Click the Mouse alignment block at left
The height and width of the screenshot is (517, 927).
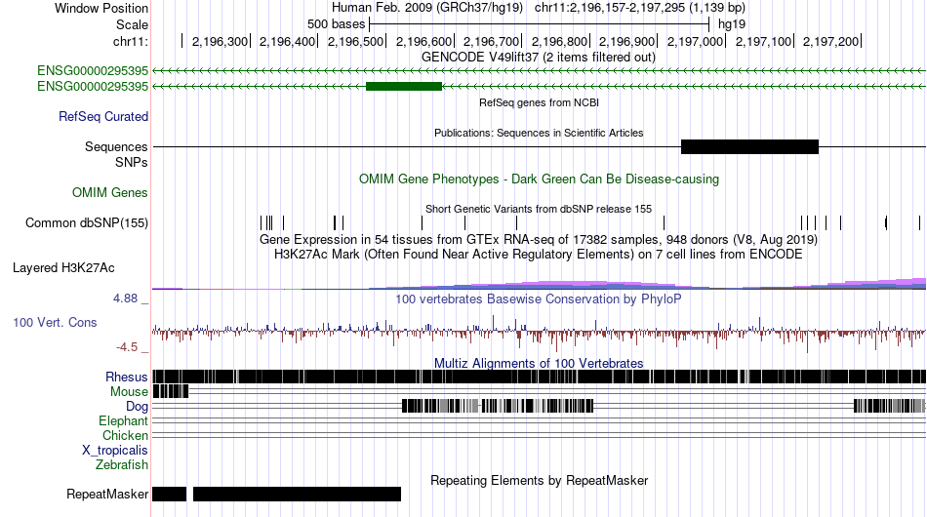coord(170,391)
